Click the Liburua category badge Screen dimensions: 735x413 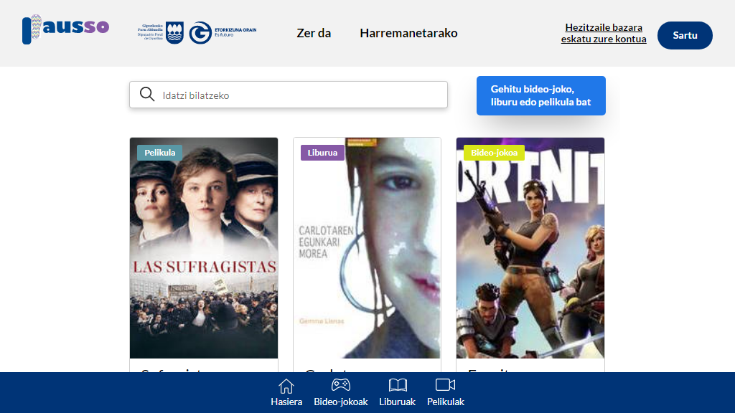click(x=322, y=153)
